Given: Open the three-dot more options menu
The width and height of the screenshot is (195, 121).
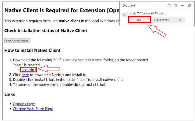Looking at the screenshot, I should [183, 6].
